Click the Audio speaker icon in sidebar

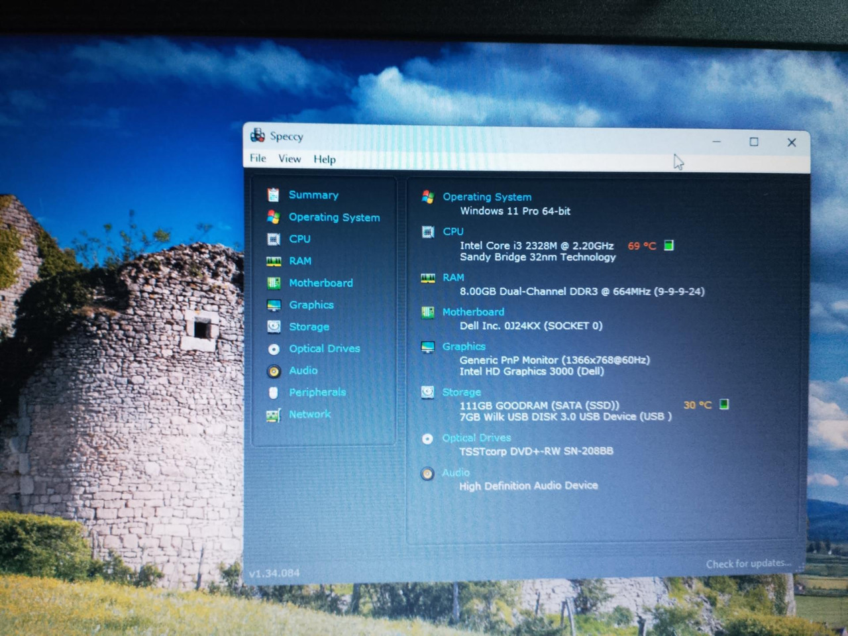[x=274, y=371]
